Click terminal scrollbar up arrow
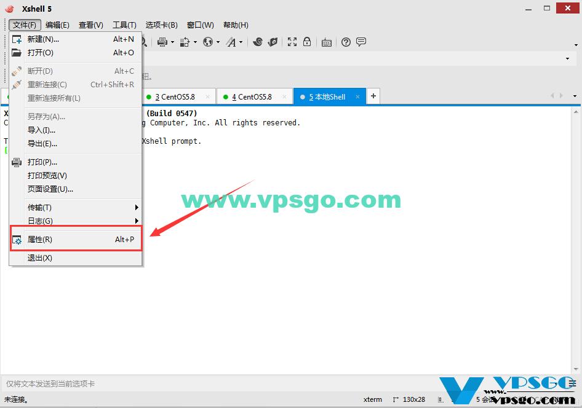This screenshot has height=408, width=582. (576, 112)
